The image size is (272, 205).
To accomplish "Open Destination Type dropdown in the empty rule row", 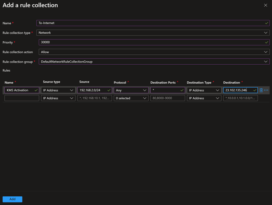I will click(x=204, y=98).
